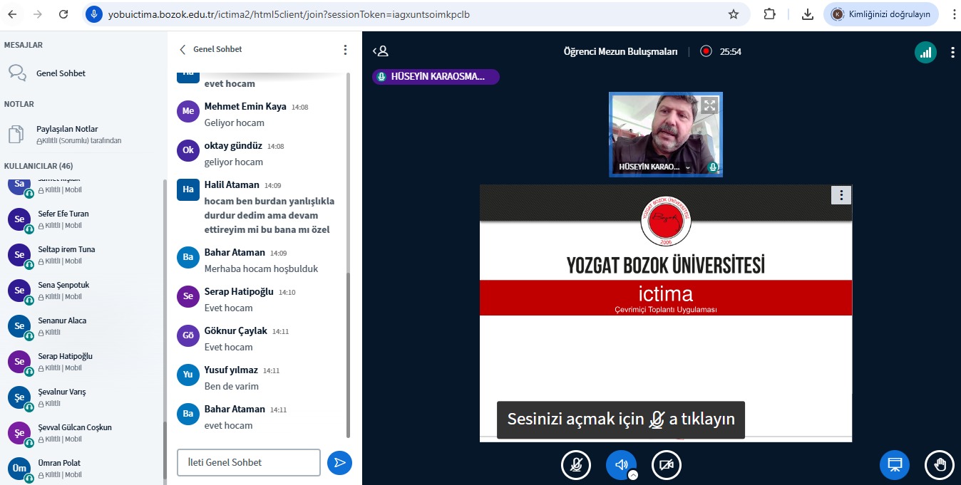Image resolution: width=961 pixels, height=485 pixels.
Task: Click Serap Hatipoğlu's avatar in chat
Action: 188,296
